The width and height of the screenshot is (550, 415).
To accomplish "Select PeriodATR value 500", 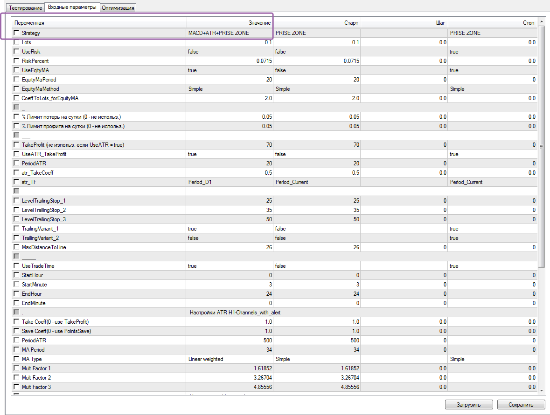I will point(230,340).
